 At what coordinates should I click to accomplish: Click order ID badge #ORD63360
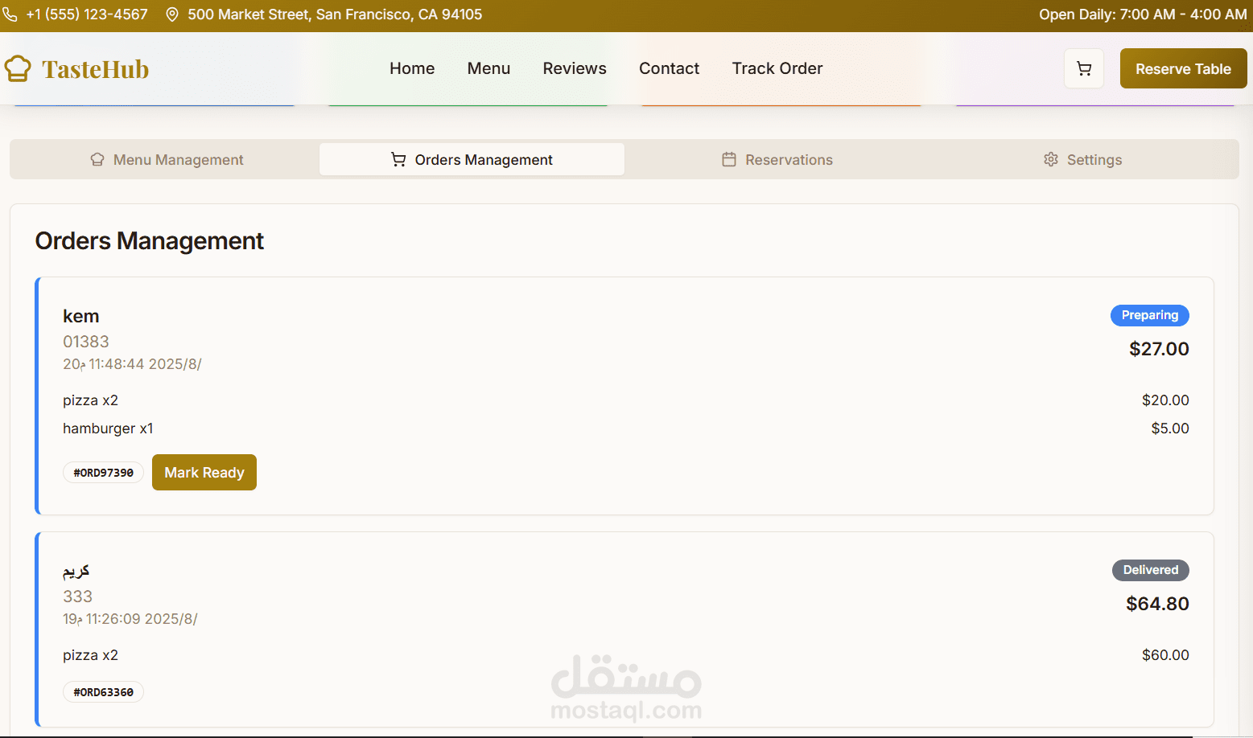click(x=103, y=692)
